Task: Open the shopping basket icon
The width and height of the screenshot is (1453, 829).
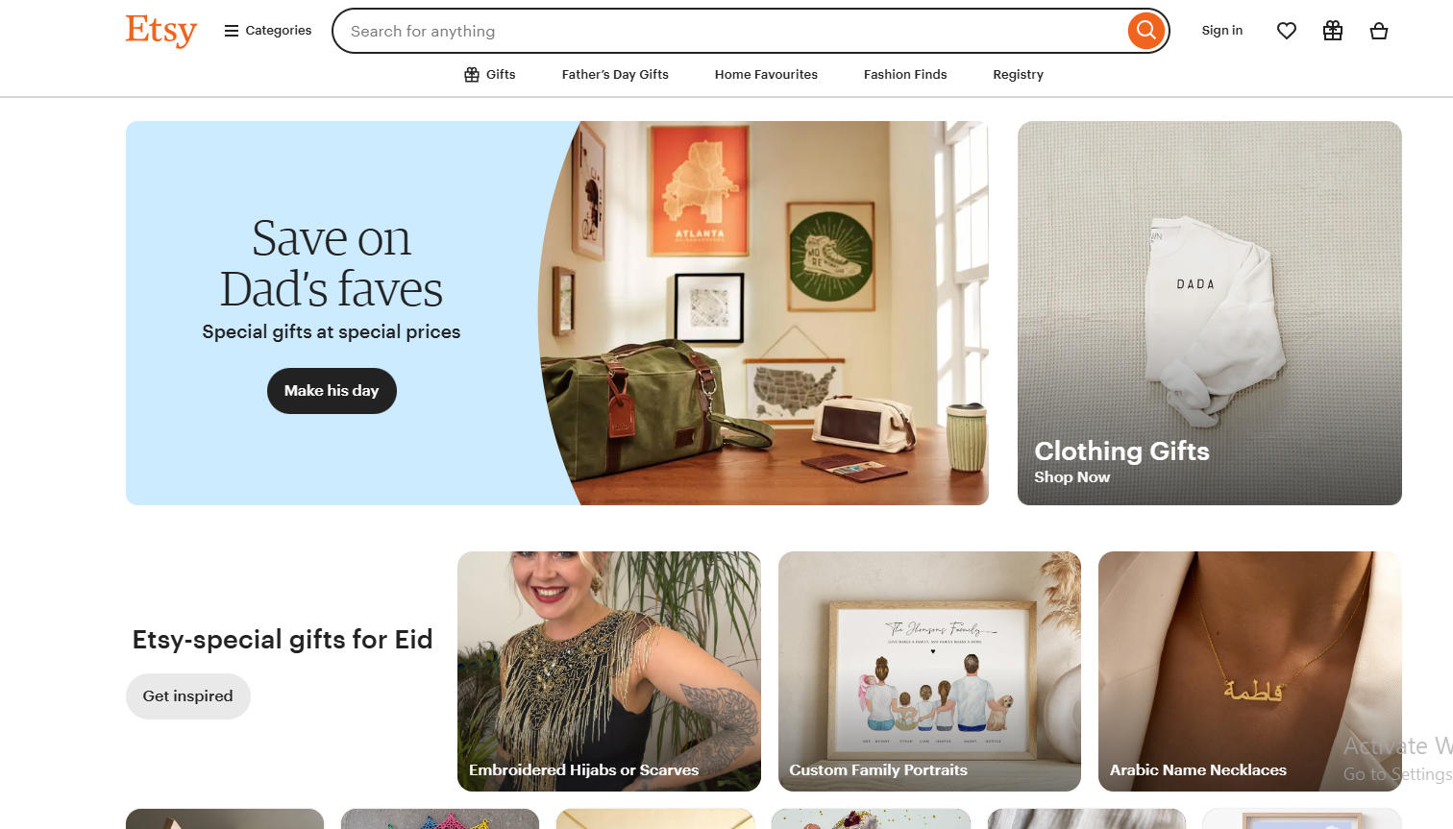Action: tap(1379, 31)
